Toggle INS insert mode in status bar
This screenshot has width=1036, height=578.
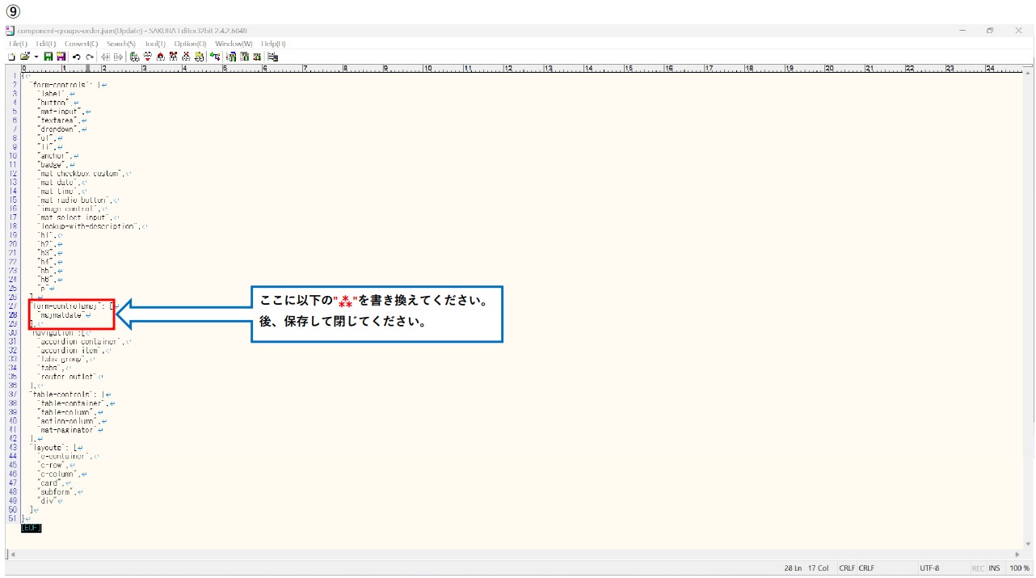pyautogui.click(x=994, y=568)
